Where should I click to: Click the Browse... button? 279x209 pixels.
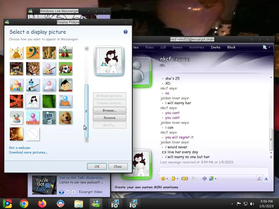pyautogui.click(x=110, y=110)
